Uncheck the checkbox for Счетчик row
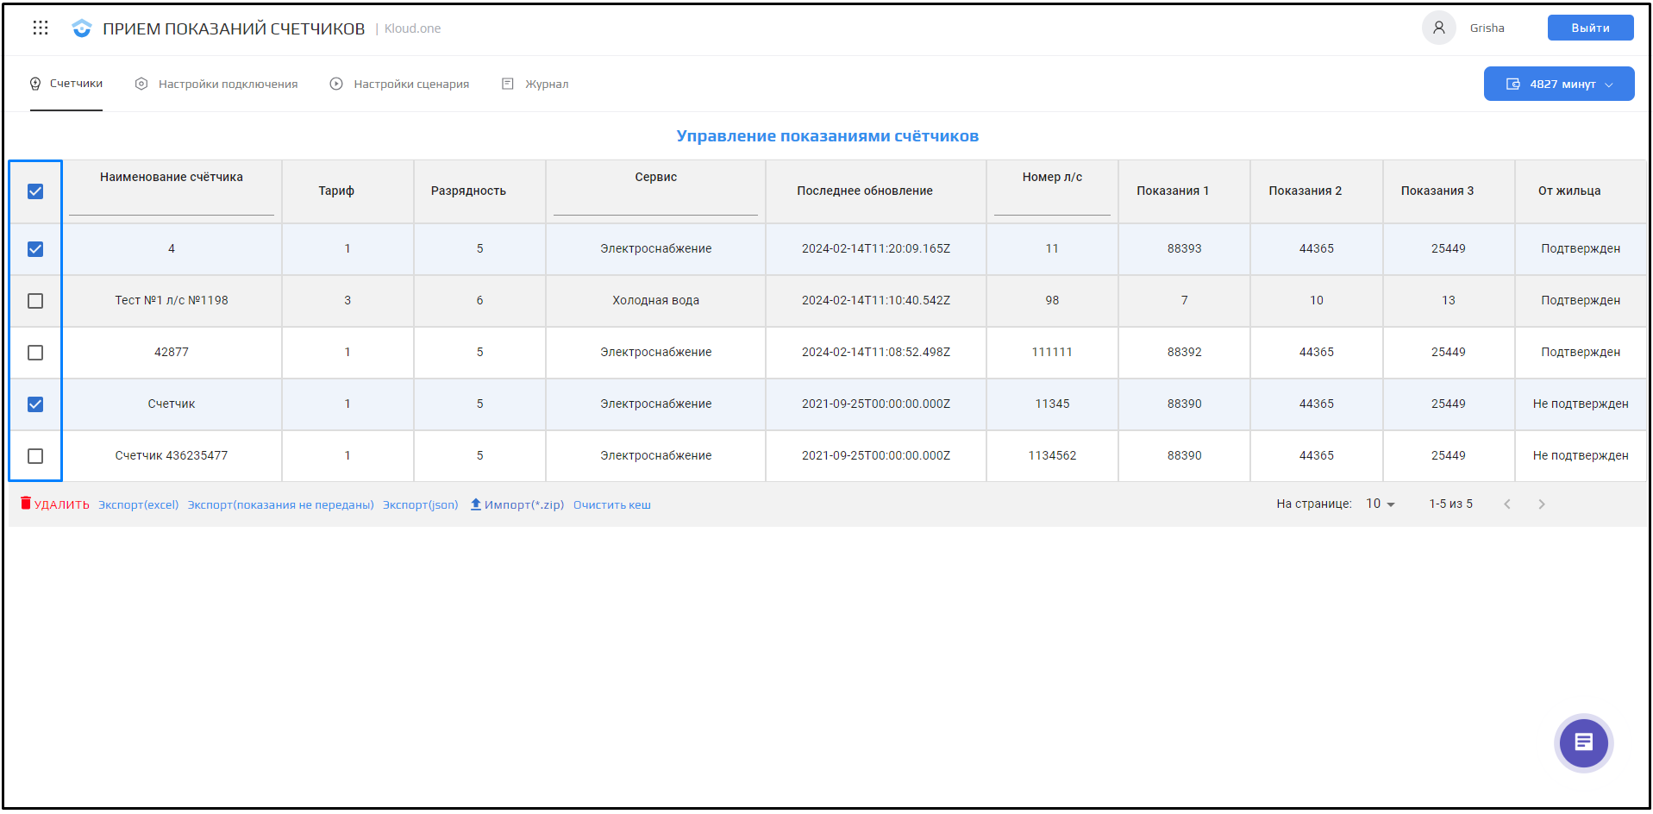 35,404
